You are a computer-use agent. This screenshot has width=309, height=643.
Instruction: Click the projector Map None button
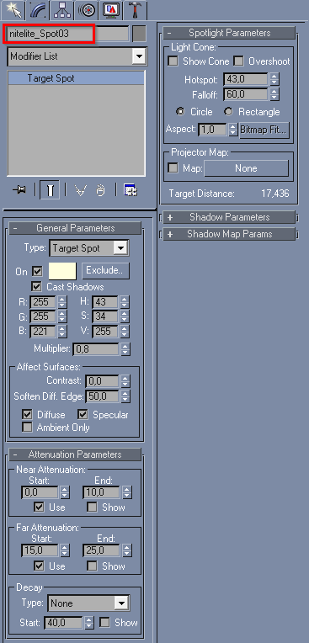click(x=246, y=168)
